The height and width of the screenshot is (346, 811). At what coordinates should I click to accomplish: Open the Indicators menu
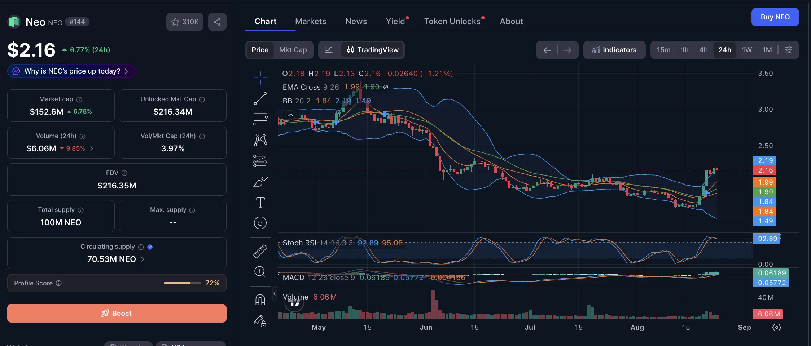pyautogui.click(x=614, y=50)
